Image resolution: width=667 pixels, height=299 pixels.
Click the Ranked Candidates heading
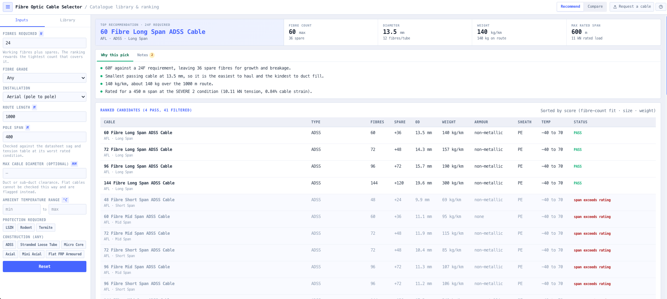(x=146, y=110)
